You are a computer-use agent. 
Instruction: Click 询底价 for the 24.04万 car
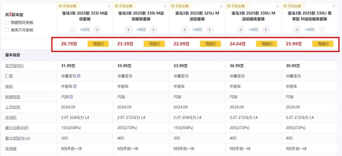pyautogui.click(x=267, y=44)
